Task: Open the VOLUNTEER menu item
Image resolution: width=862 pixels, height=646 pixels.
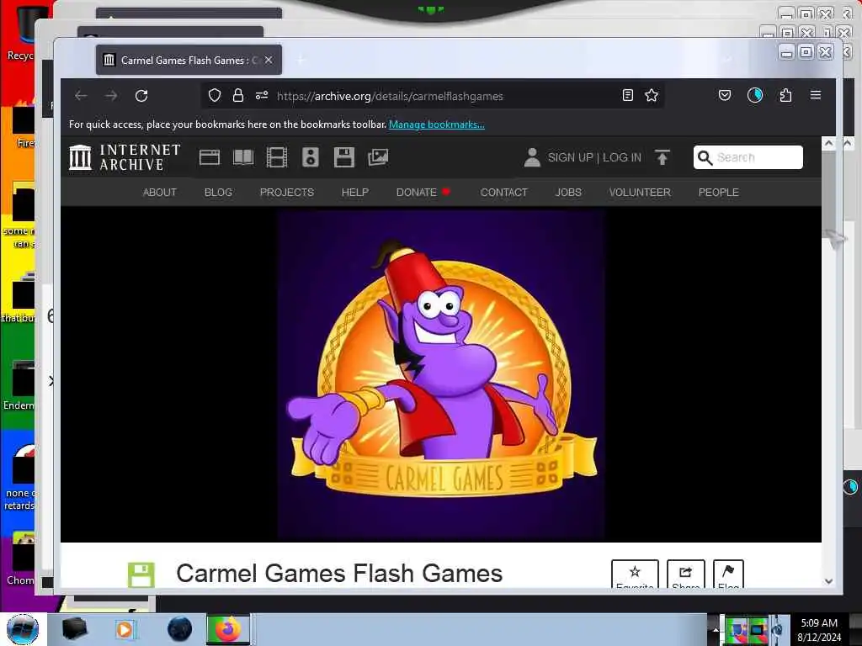Action: click(x=640, y=193)
